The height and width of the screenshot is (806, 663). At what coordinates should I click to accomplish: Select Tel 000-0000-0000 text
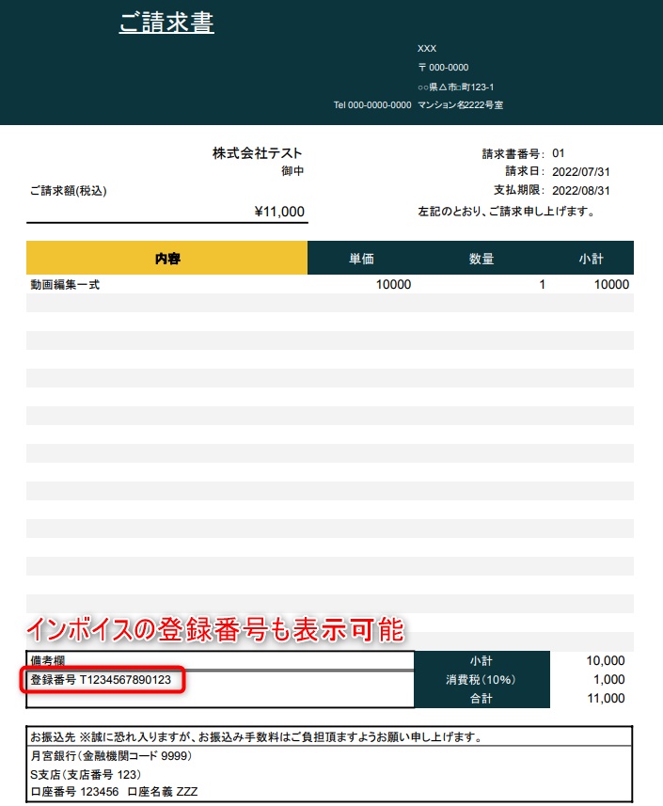click(372, 104)
